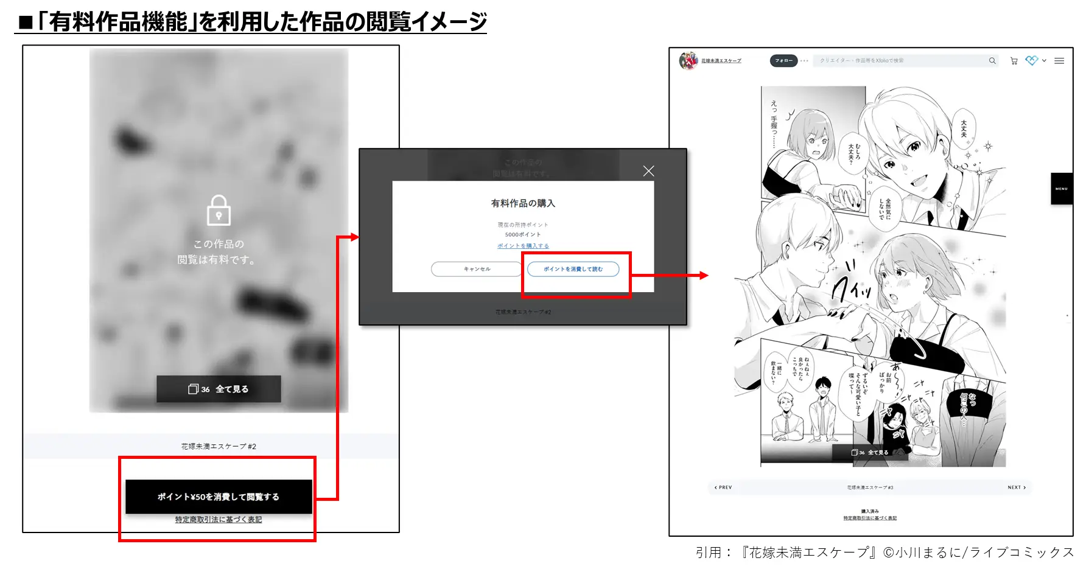Close the 有料作品の購入 dialog with the X
Image resolution: width=1086 pixels, height=569 pixels.
(648, 171)
